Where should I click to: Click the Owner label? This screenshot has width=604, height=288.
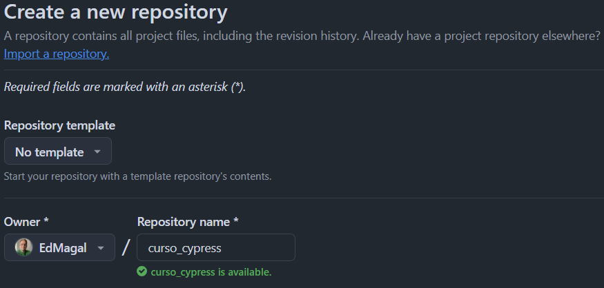click(x=26, y=222)
